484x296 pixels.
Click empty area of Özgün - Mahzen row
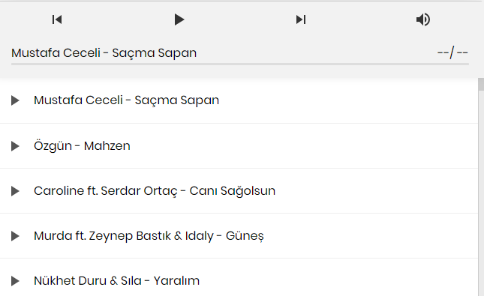304,146
